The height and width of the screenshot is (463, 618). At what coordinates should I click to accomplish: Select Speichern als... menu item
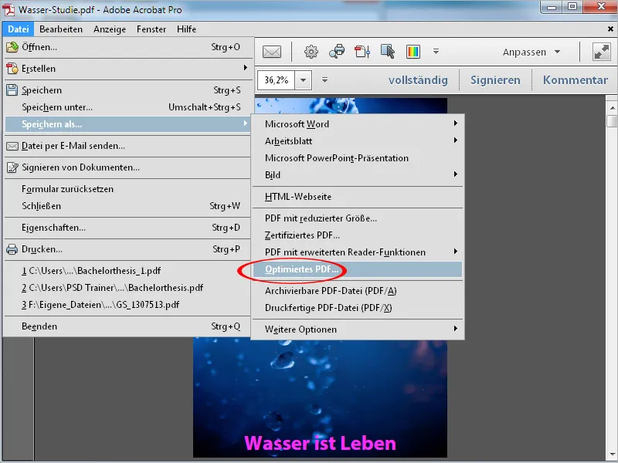pos(127,124)
